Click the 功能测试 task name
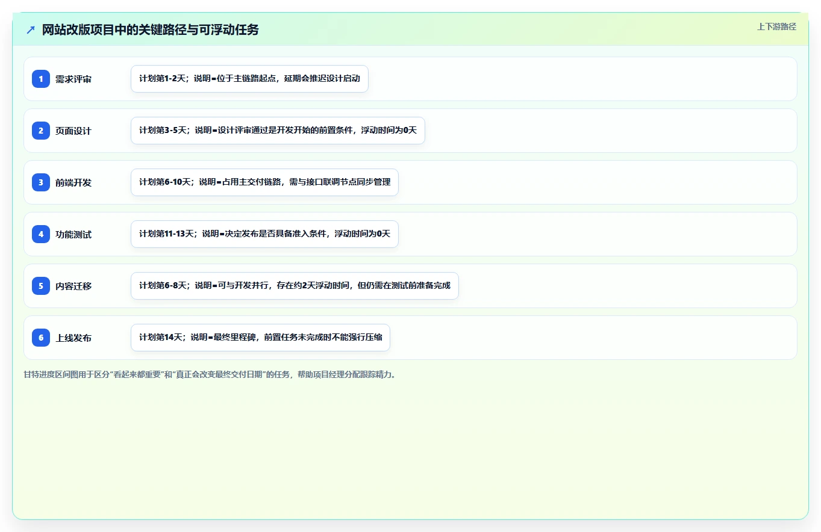Image resolution: width=821 pixels, height=532 pixels. pyautogui.click(x=73, y=234)
